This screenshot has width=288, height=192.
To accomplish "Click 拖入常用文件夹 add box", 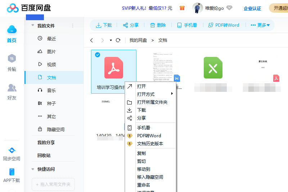I will pos(53,184).
